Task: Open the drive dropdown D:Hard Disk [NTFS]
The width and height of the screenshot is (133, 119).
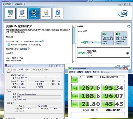Action: point(112,77)
